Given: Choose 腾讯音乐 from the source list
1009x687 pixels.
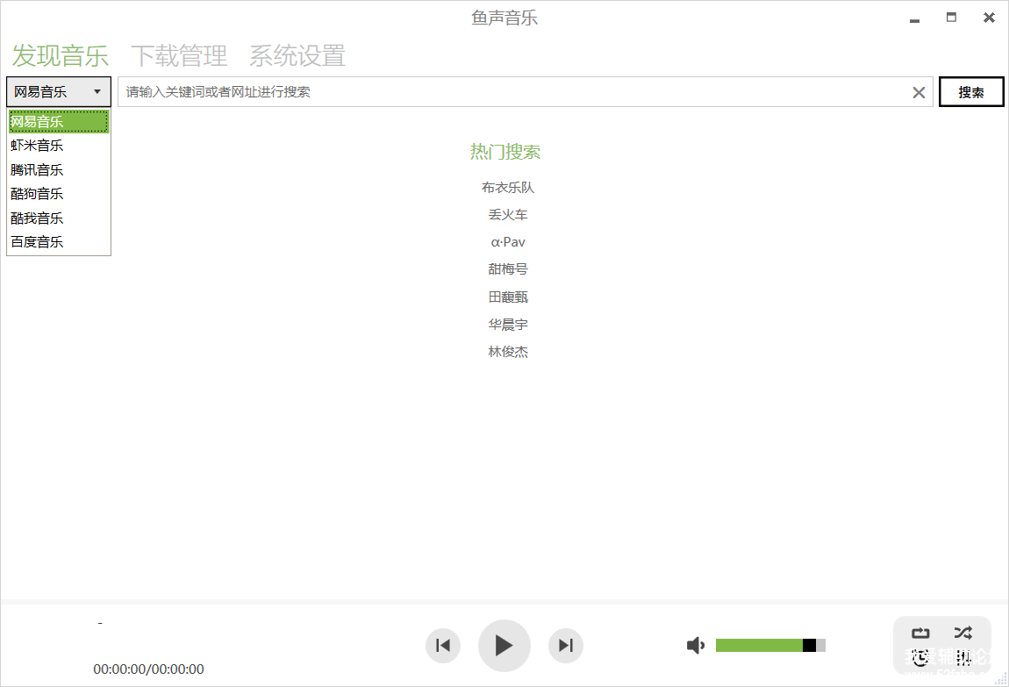Looking at the screenshot, I should pyautogui.click(x=59, y=170).
